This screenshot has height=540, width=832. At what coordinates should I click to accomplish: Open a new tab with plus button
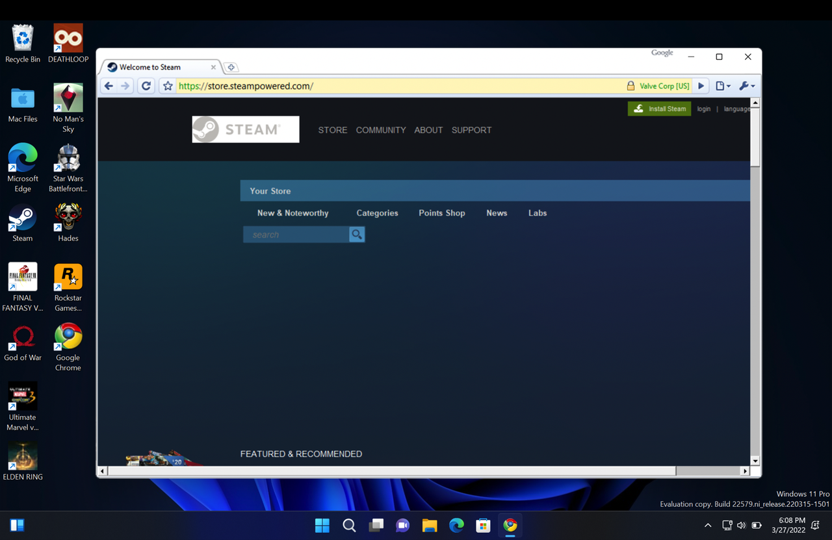point(231,67)
